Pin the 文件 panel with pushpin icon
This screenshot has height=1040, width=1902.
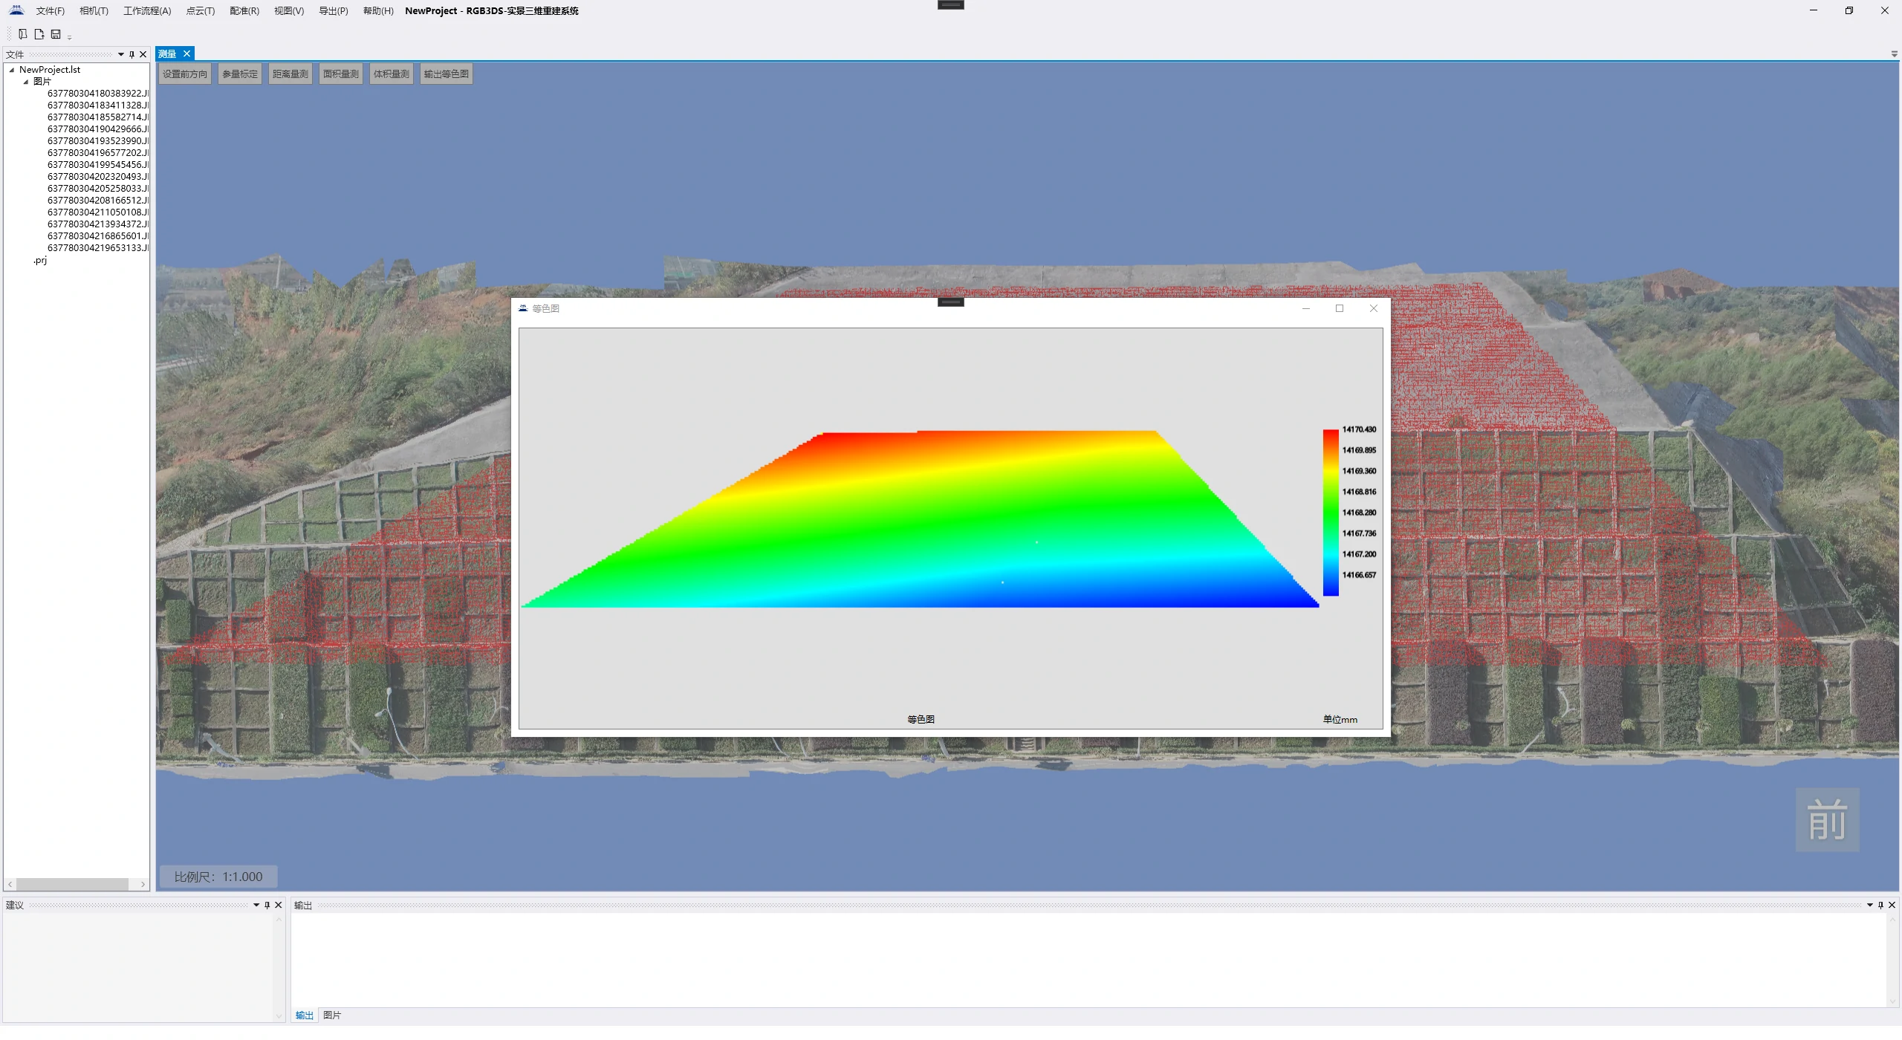pos(132,54)
